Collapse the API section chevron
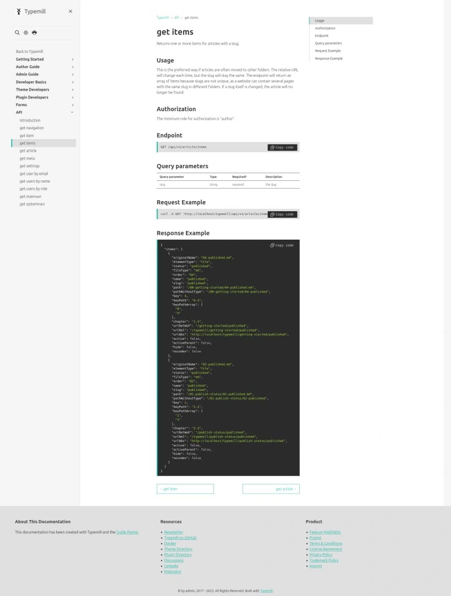Image resolution: width=451 pixels, height=596 pixels. click(x=72, y=113)
